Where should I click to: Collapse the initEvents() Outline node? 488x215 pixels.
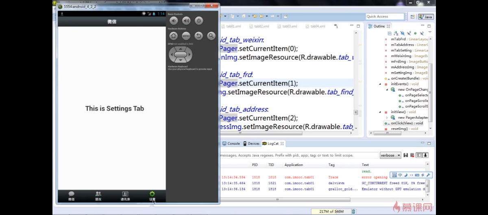pos(381,84)
